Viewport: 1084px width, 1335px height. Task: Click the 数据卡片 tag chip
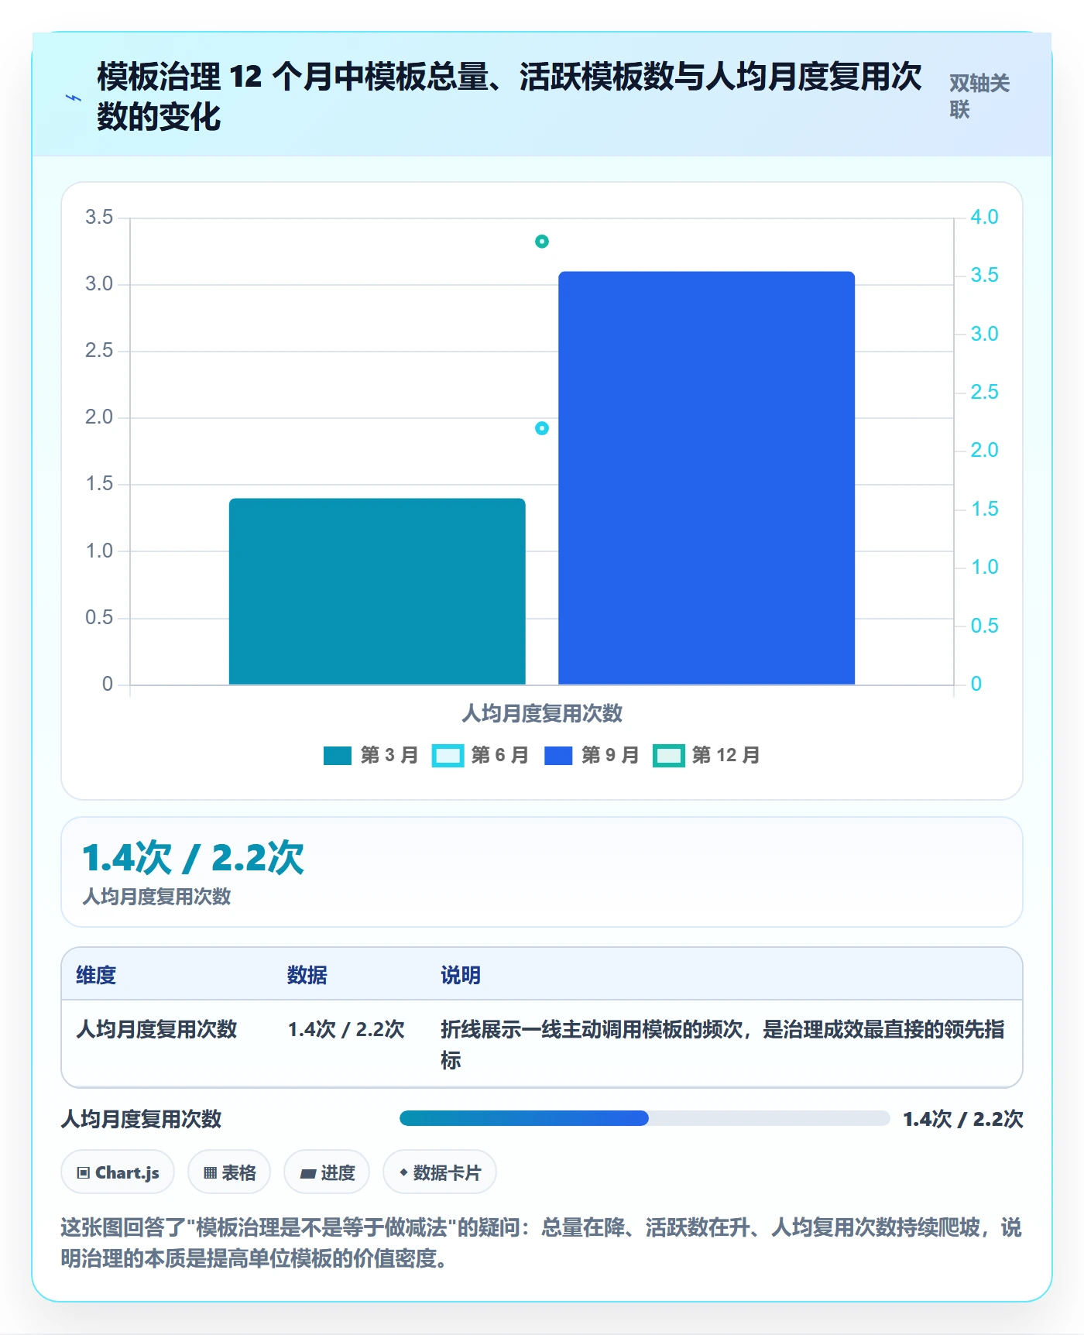pyautogui.click(x=440, y=1172)
